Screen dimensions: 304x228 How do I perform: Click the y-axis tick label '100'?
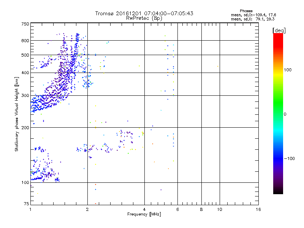[x=25, y=183]
